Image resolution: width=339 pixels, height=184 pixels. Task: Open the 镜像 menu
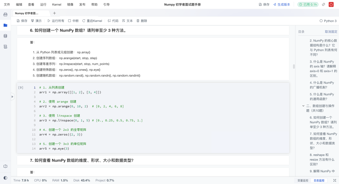[x=70, y=4]
